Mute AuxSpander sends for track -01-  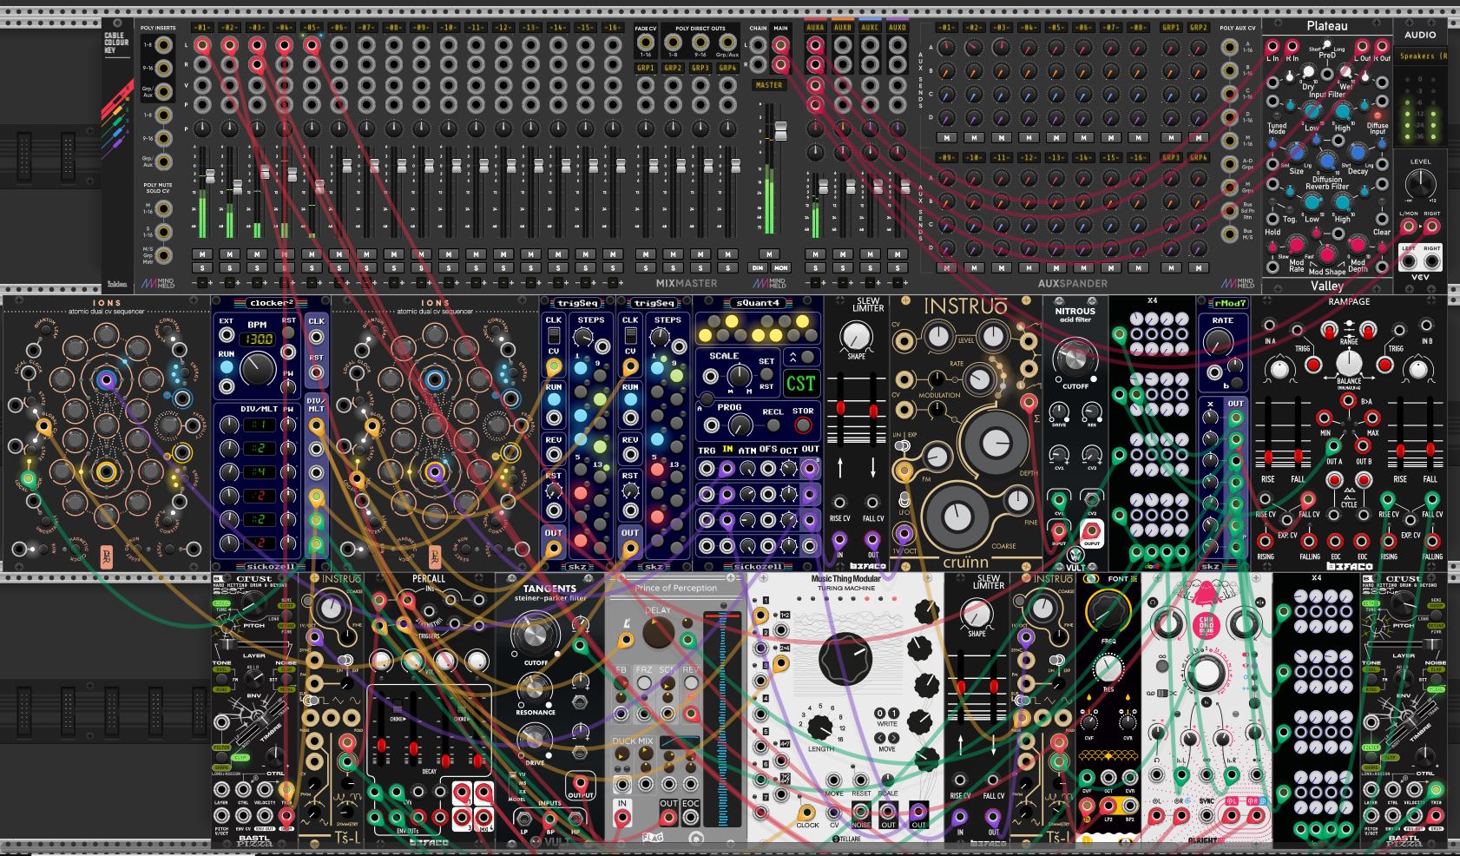point(947,137)
